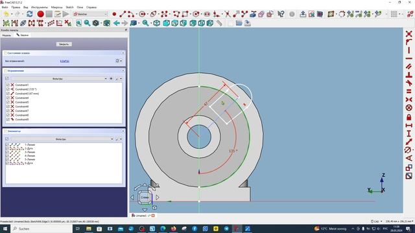Click the taskbar Suchen search field
This screenshot has width=415, height=233.
point(41,228)
